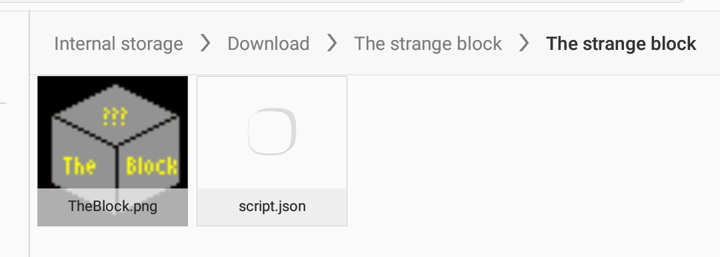Image resolution: width=720 pixels, height=257 pixels.
Task: Navigate to Download folder in breadcrumb
Action: [268, 44]
